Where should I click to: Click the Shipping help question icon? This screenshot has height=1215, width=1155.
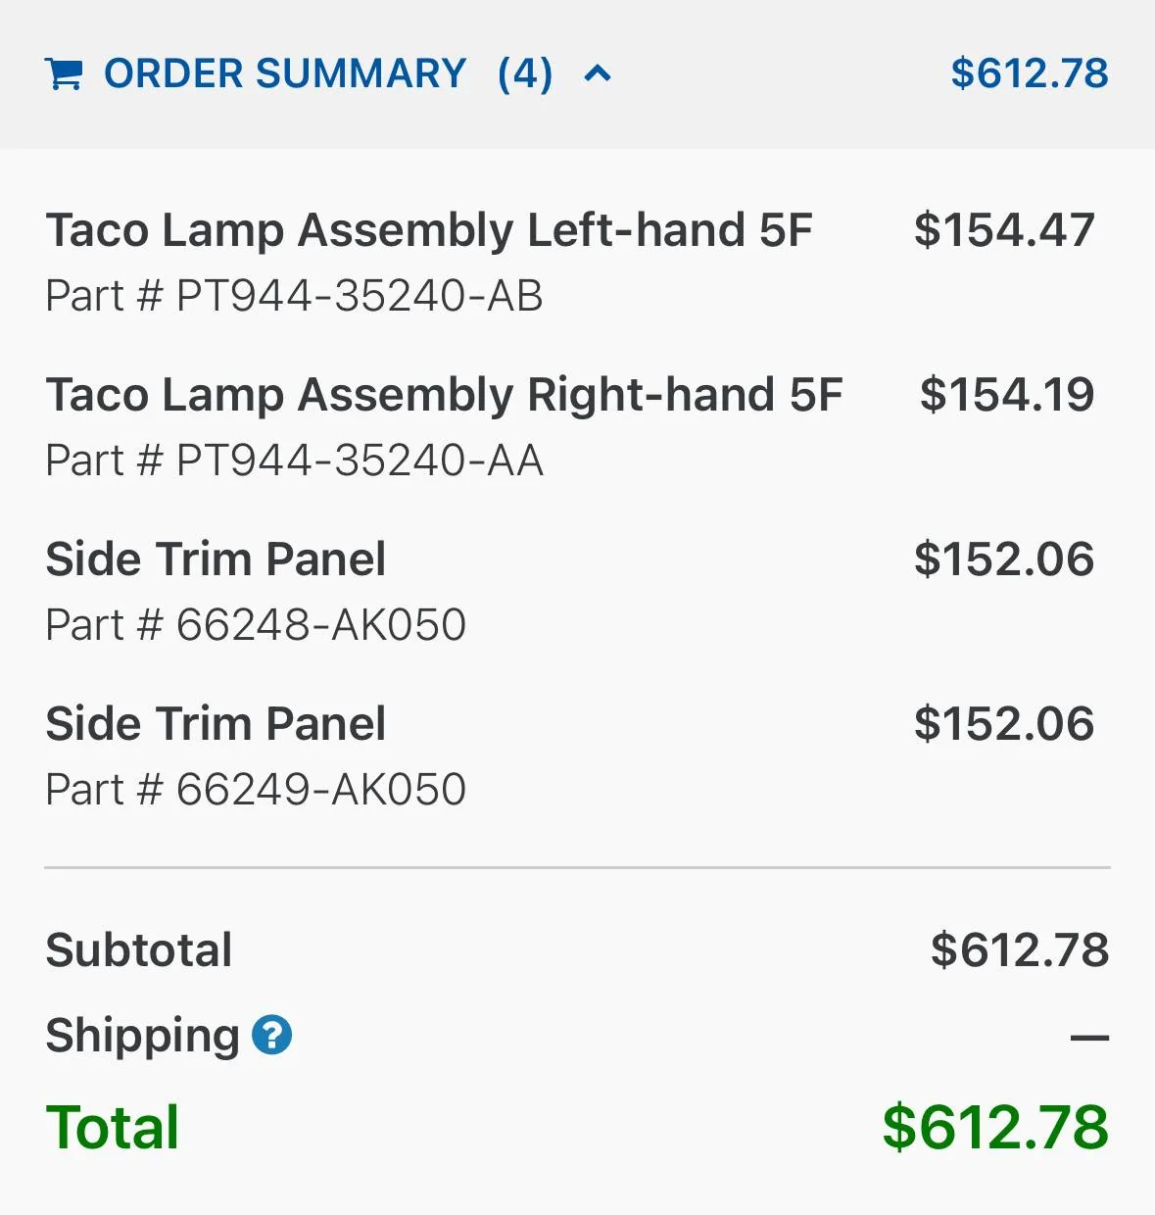[271, 1035]
